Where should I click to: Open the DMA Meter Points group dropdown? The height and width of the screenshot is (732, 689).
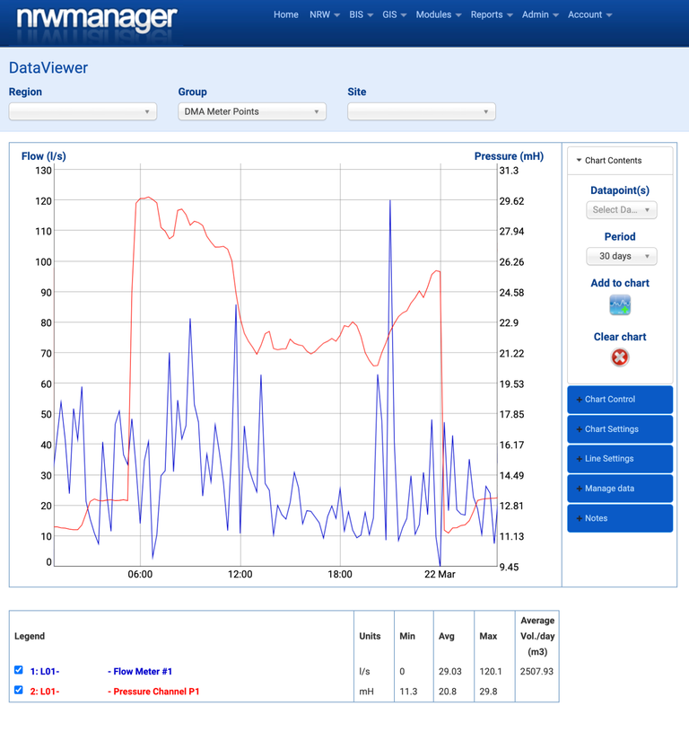click(x=252, y=112)
